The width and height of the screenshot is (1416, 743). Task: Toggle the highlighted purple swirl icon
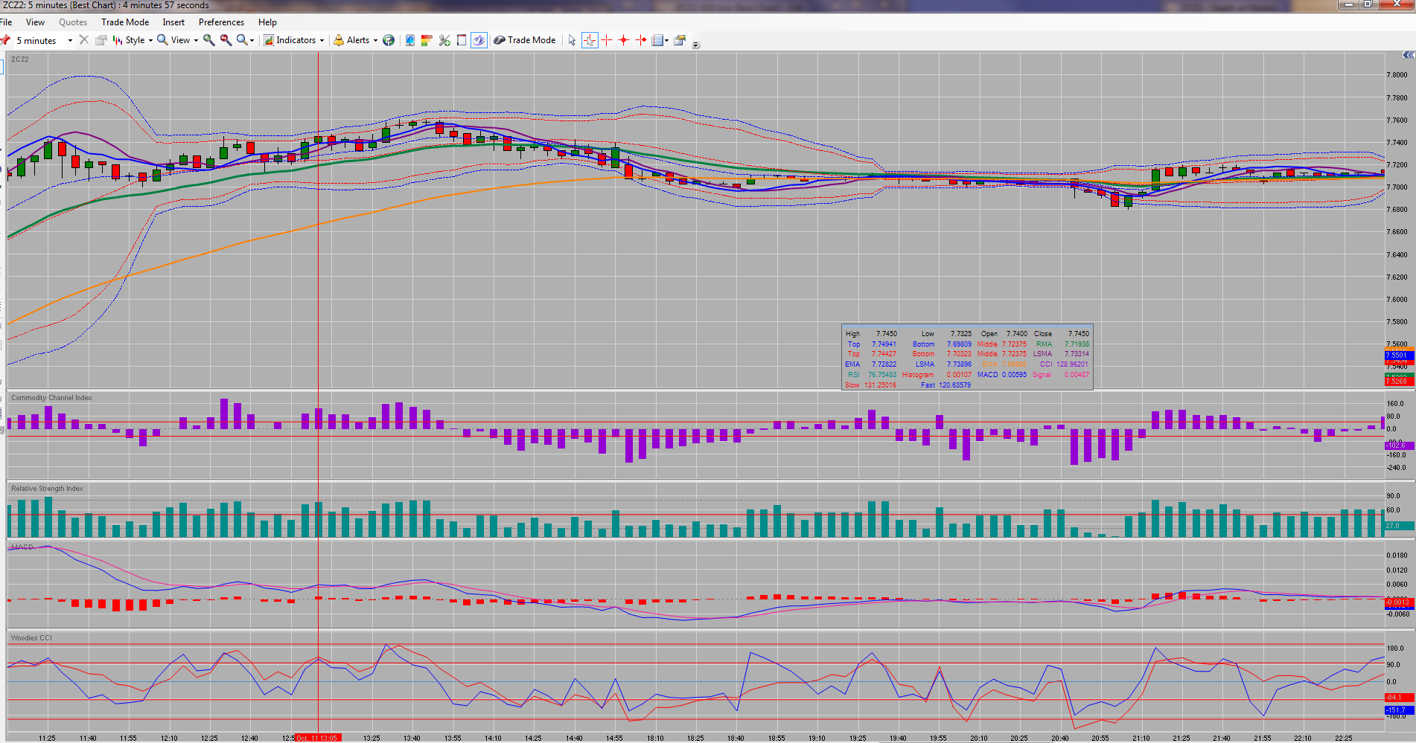(x=479, y=40)
